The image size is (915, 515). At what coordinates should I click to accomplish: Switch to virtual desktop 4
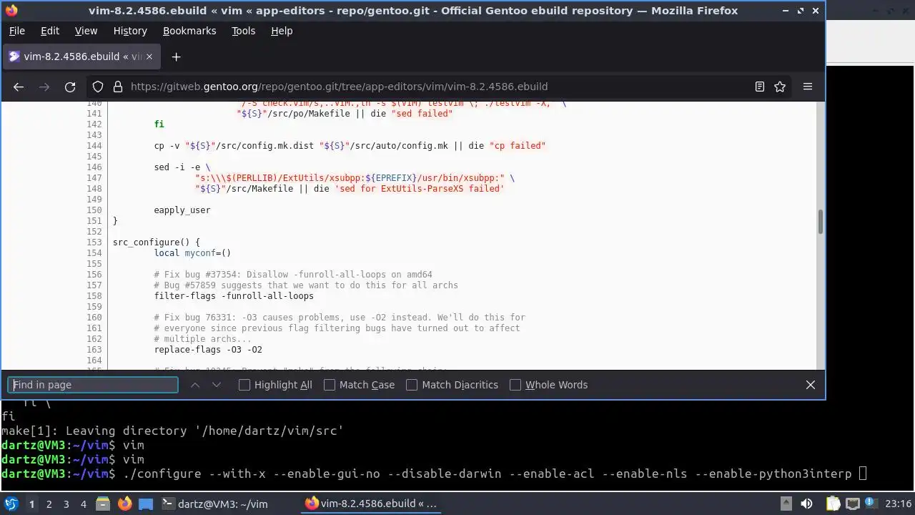[84, 504]
